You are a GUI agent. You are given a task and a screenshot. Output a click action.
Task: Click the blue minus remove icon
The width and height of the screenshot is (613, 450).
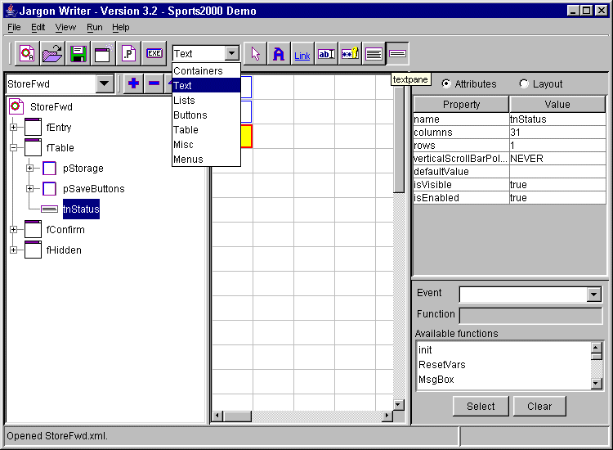point(154,83)
